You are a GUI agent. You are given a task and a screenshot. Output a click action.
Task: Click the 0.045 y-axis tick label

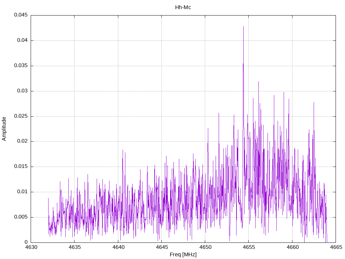point(21,15)
